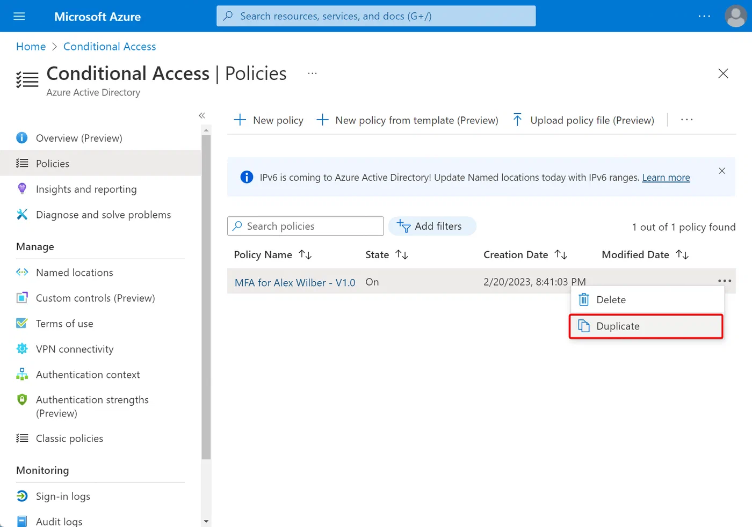This screenshot has height=527, width=752.
Task: Click the top bar ellipsis icon
Action: (x=704, y=17)
